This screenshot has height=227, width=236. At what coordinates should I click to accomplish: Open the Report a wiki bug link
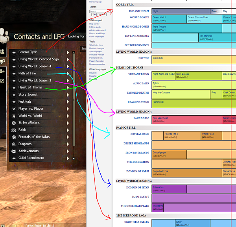click(x=97, y=33)
